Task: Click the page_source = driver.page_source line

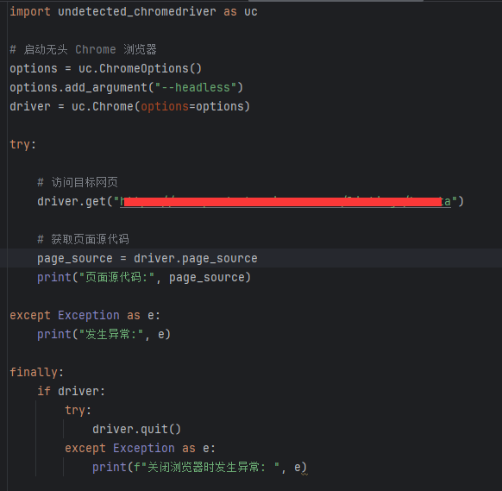Action: coord(147,258)
